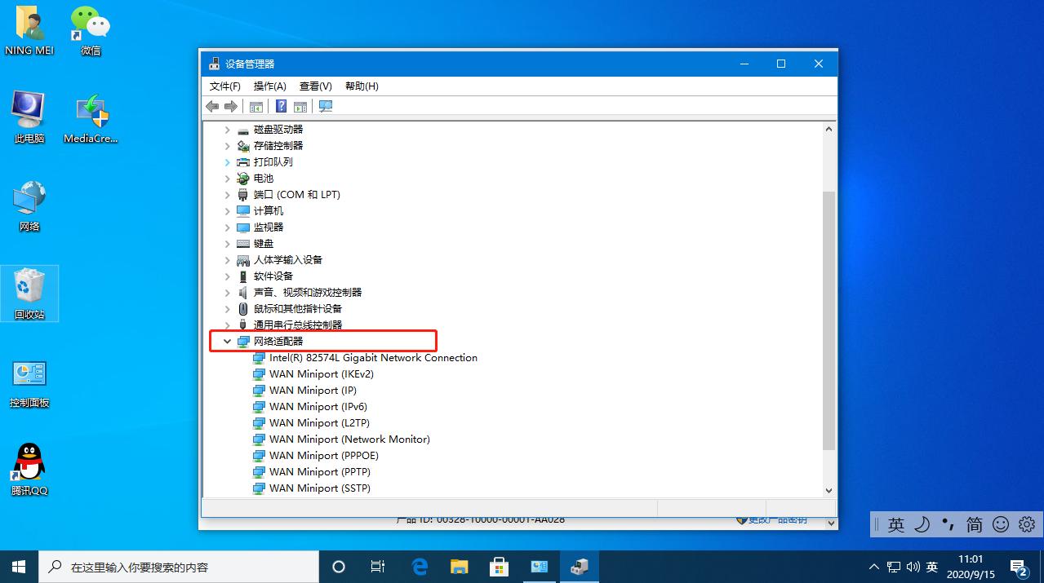Collapse the 网络适配器 category
Screen dimensions: 1044x583
point(228,341)
